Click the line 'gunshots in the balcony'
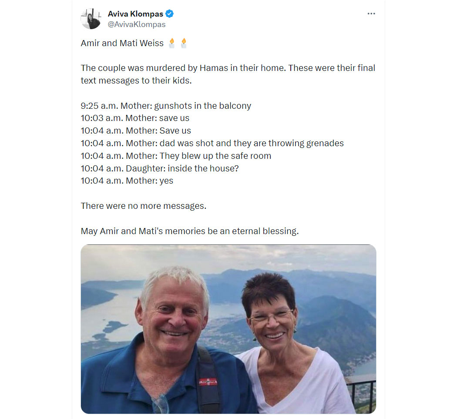The width and height of the screenshot is (457, 419). (x=166, y=106)
